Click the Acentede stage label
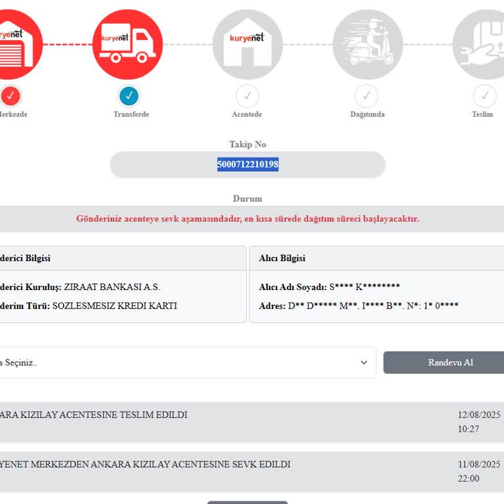The image size is (504, 504). pos(247,114)
